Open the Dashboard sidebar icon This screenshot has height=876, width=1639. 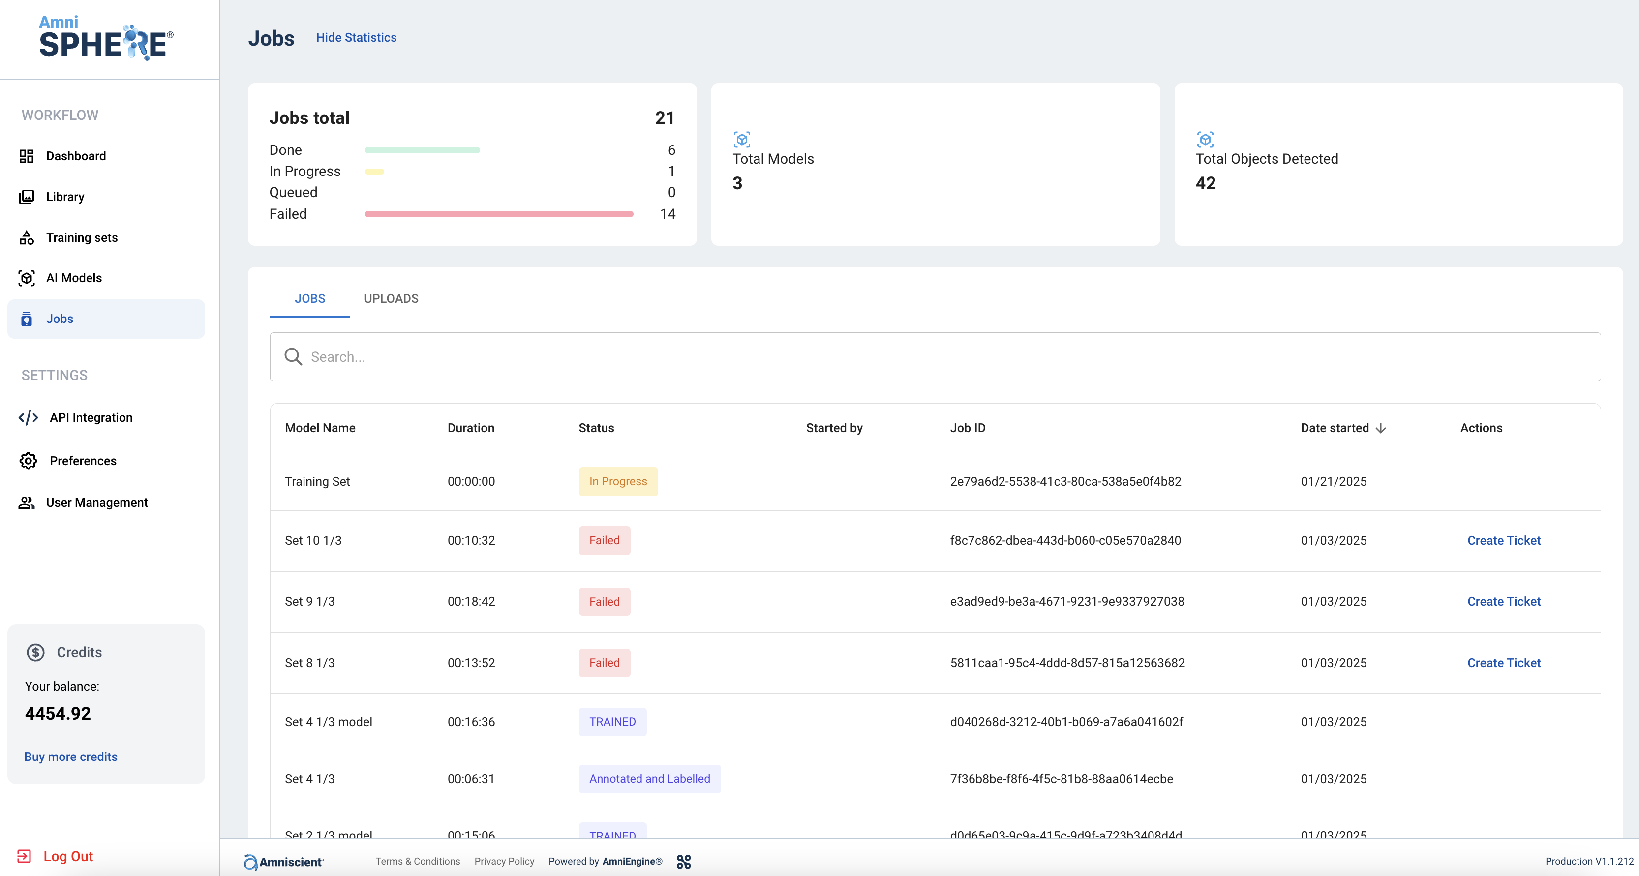(x=26, y=156)
